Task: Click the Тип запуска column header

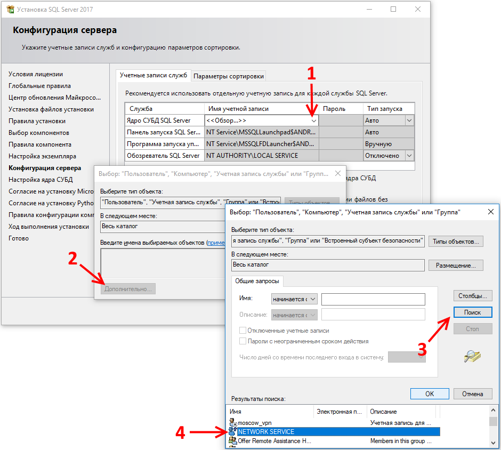Action: coord(389,109)
